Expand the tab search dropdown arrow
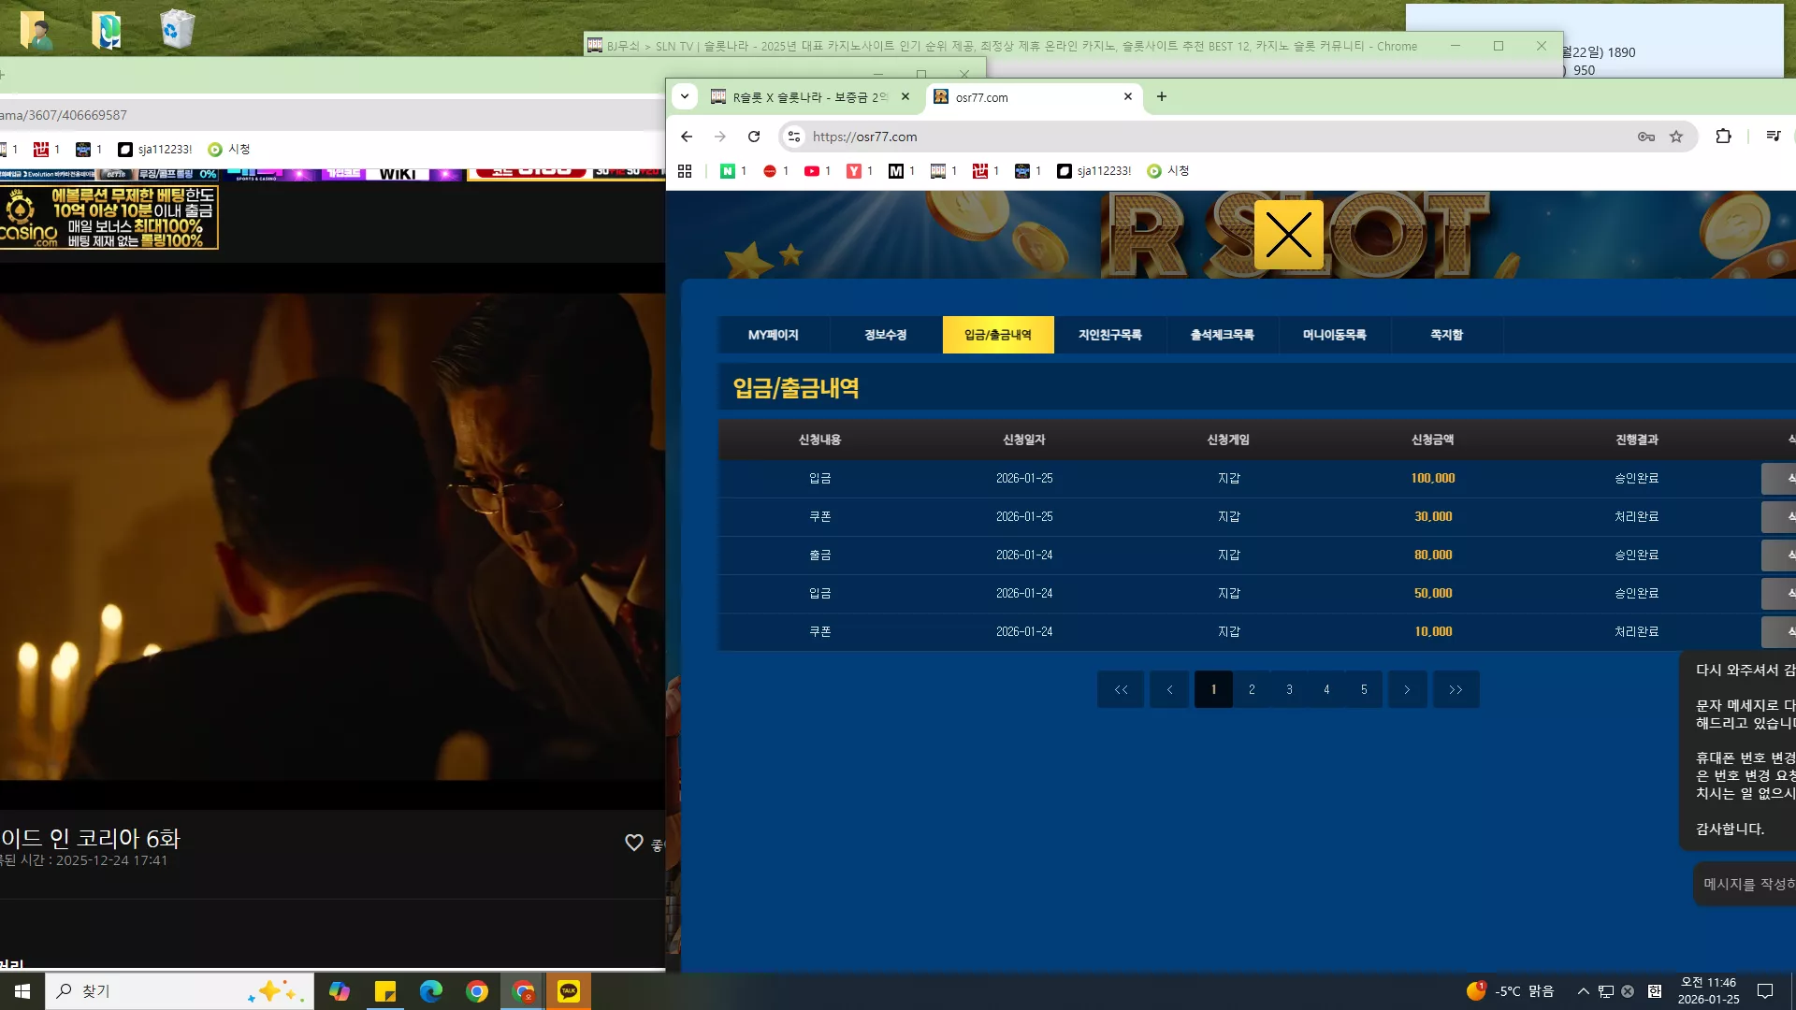1796x1010 pixels. coord(685,96)
